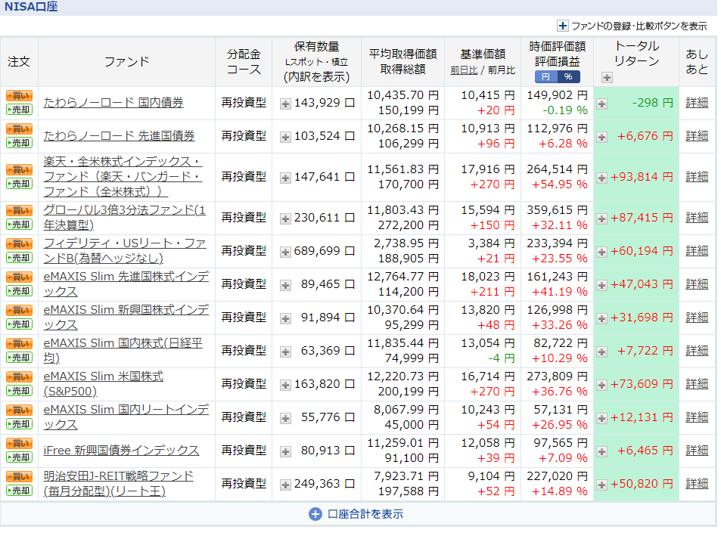Click 売却 button for たわらノーロード 国内債券
This screenshot has width=721, height=536.
19,110
